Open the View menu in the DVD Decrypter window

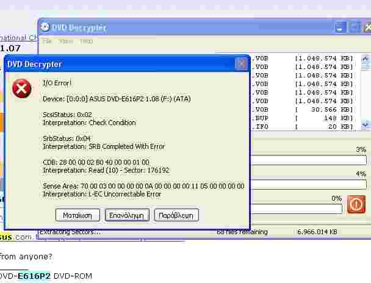pyautogui.click(x=66, y=41)
